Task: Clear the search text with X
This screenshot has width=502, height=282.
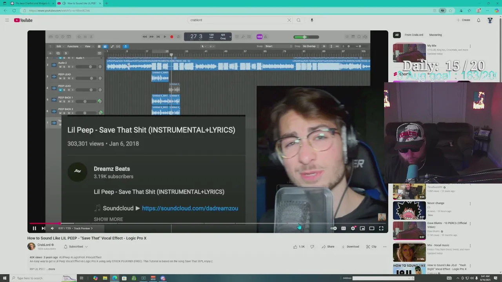Action: [x=289, y=20]
